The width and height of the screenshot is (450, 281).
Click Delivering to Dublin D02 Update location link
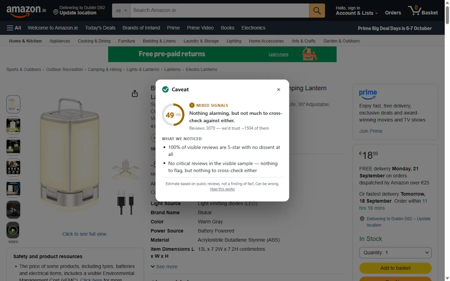coord(399,222)
